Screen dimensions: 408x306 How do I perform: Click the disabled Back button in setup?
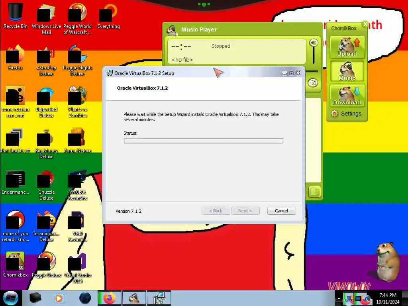pyautogui.click(x=216, y=211)
